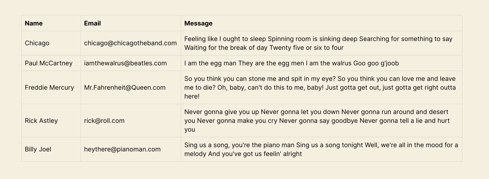Select the Paul McCartney name cell

(x=49, y=63)
